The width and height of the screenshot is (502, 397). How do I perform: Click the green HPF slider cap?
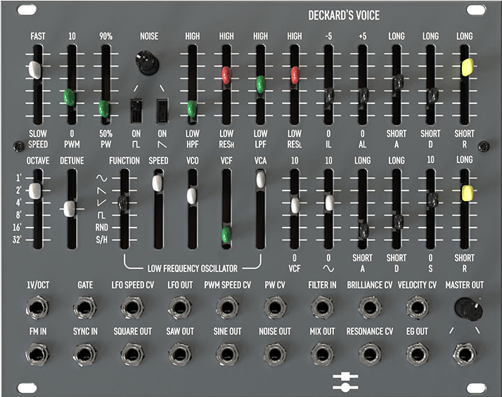tap(191, 109)
